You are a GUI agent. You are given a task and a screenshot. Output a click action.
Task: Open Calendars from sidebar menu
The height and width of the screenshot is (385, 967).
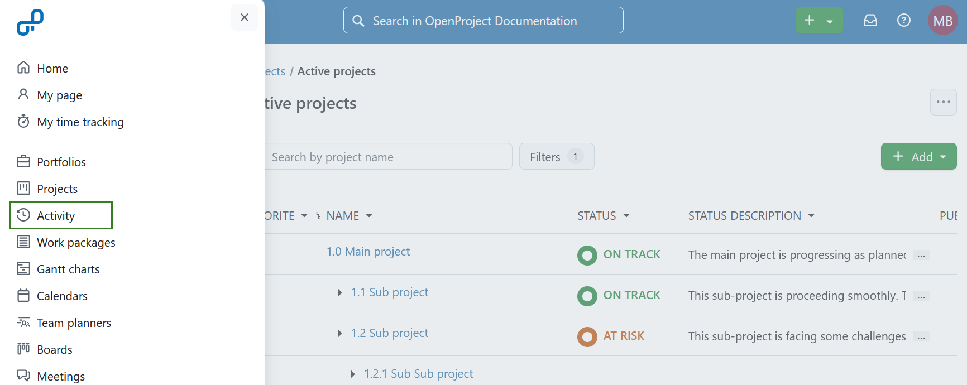point(61,296)
